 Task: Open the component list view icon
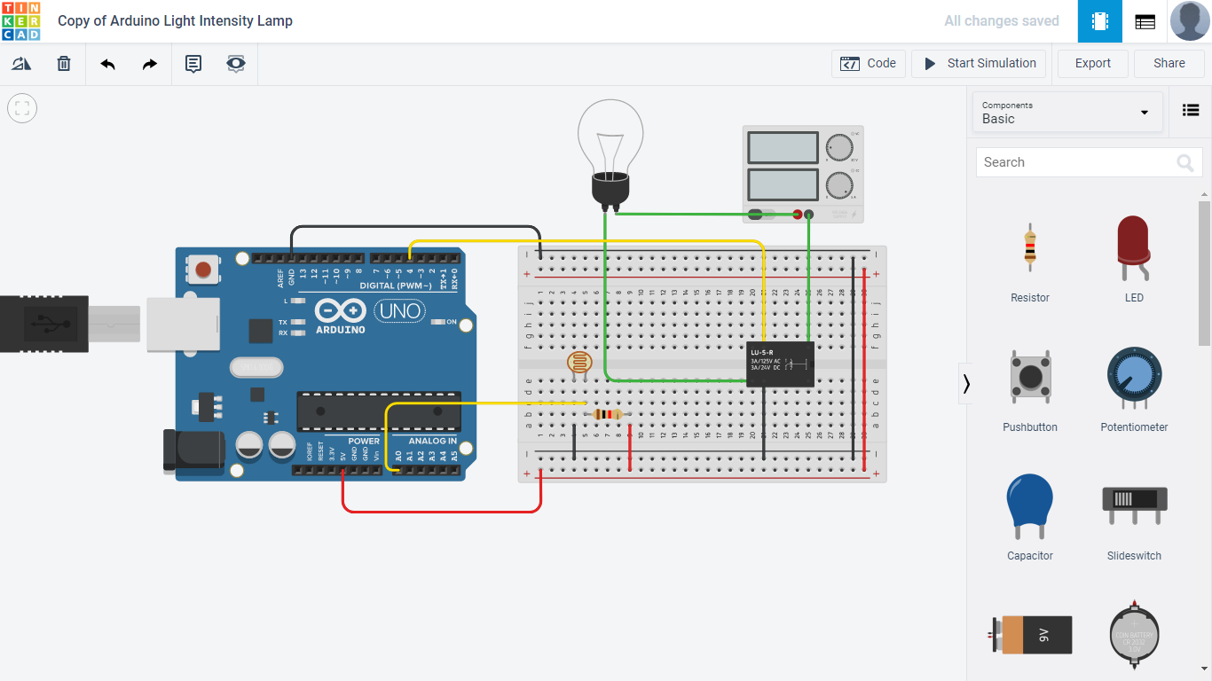click(x=1190, y=110)
